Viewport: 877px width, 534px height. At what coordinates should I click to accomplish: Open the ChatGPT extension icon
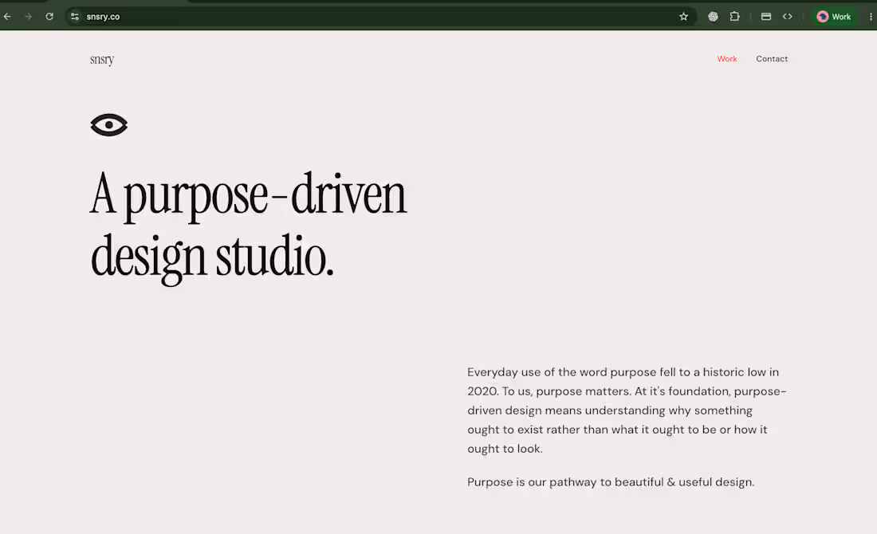(713, 17)
